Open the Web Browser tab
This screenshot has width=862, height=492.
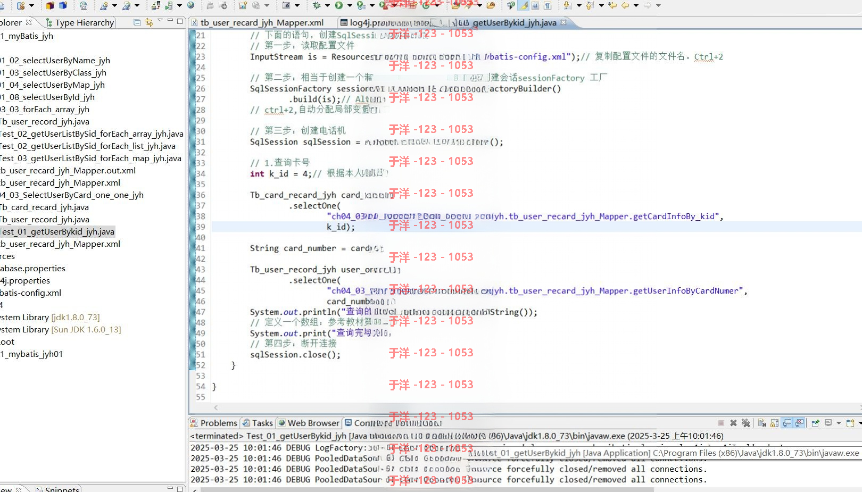309,423
